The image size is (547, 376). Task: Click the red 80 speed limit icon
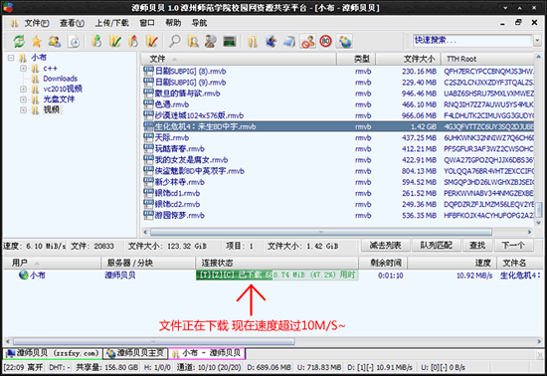325,42
